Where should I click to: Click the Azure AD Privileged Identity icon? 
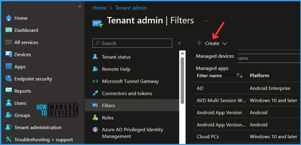click(x=96, y=130)
